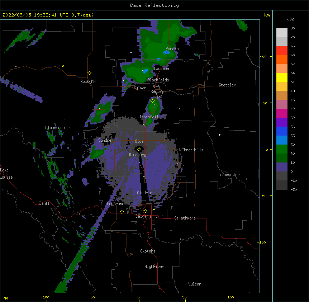The width and height of the screenshot is (309, 302).
Task: Click the yellow diamond marker above Calgary label
Action: (145, 211)
